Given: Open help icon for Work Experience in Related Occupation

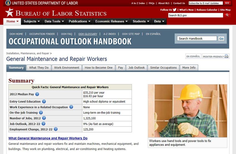Looking at the screenshot, I should pyautogui.click(x=71, y=107).
